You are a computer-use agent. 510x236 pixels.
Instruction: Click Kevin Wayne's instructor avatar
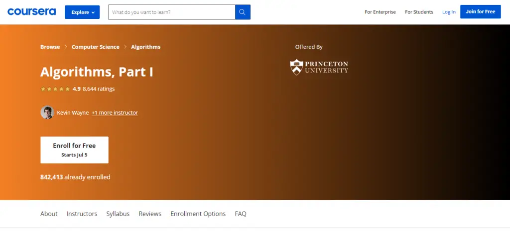47,113
